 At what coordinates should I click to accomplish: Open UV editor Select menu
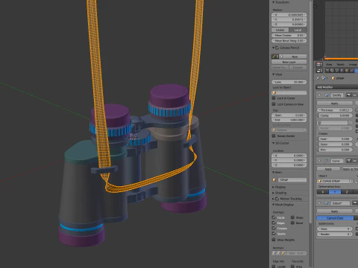click(340, 64)
